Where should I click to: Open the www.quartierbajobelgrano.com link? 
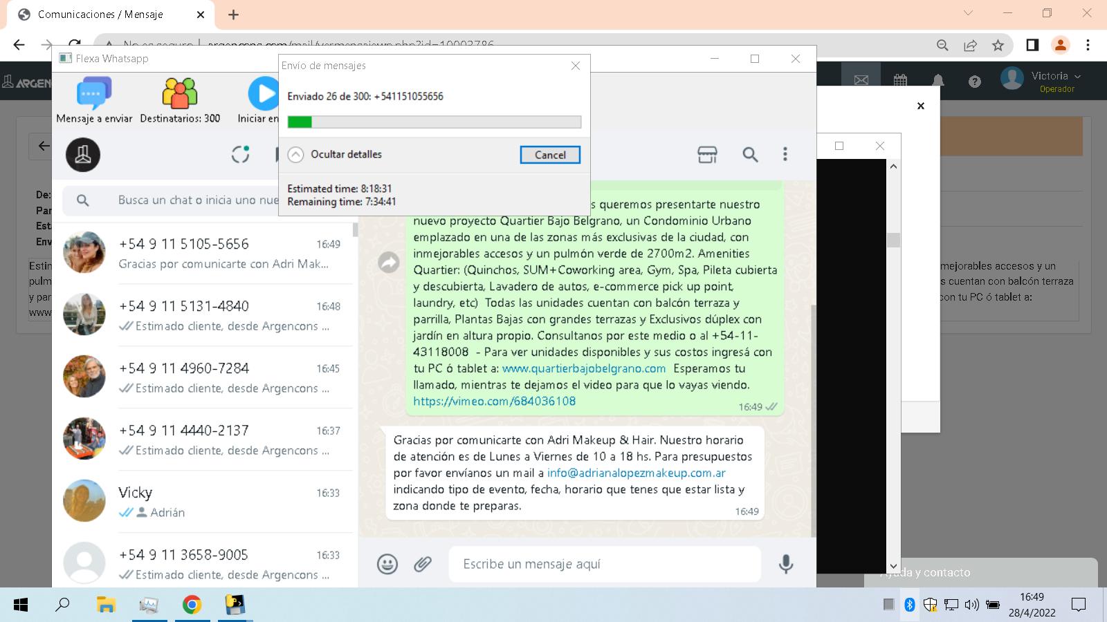click(584, 368)
